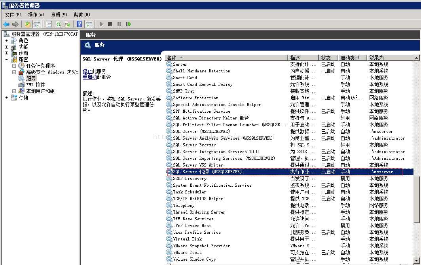Toggle the action pane toolbar icon
421x265 pixels.
pos(89,25)
